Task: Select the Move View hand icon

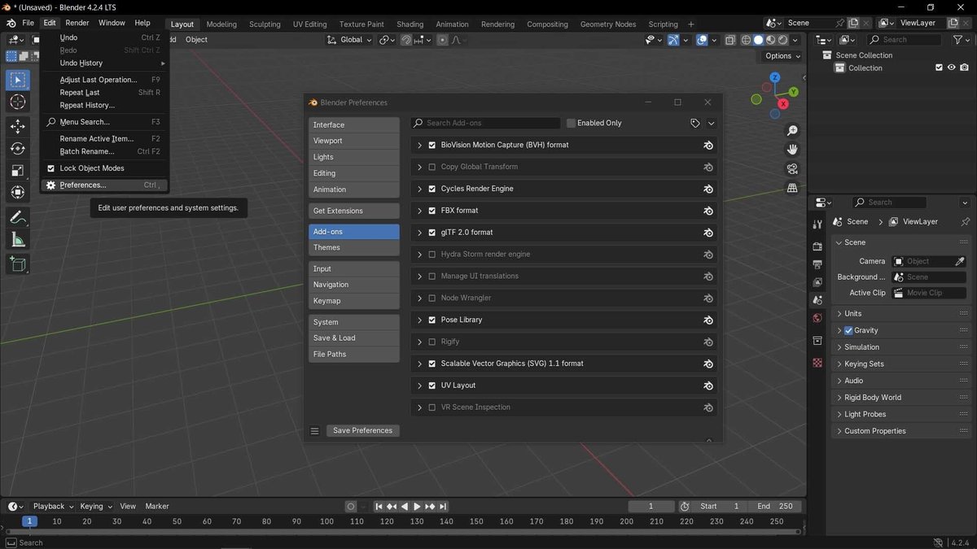Action: pos(792,149)
